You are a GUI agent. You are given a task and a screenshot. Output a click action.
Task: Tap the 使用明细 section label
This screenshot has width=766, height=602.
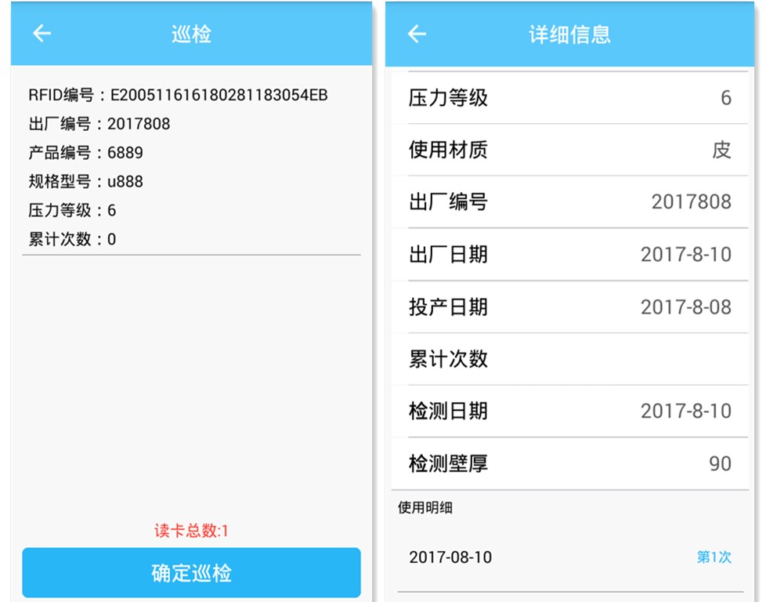click(x=425, y=508)
